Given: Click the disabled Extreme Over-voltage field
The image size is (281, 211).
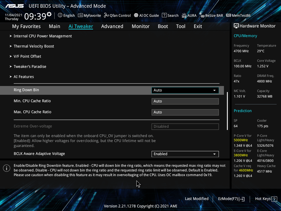Looking at the screenshot, I should click(185, 126).
